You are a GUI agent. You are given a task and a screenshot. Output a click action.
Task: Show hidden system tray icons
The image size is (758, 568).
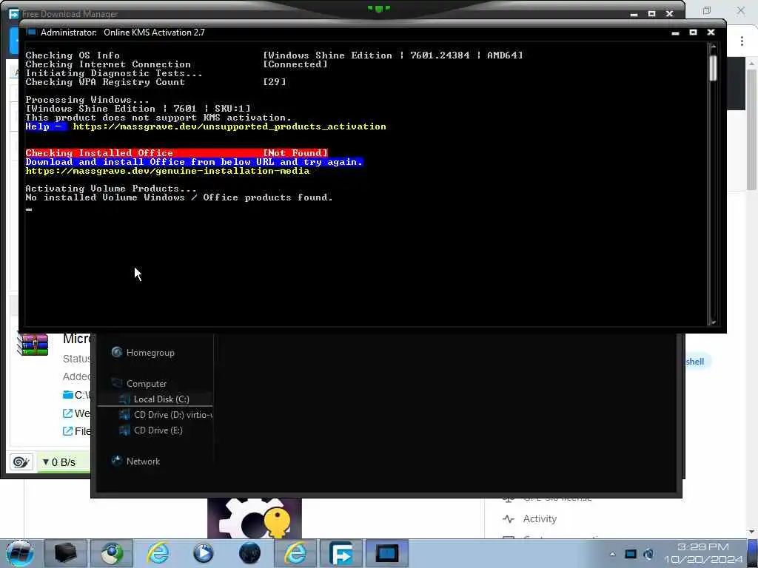click(612, 554)
